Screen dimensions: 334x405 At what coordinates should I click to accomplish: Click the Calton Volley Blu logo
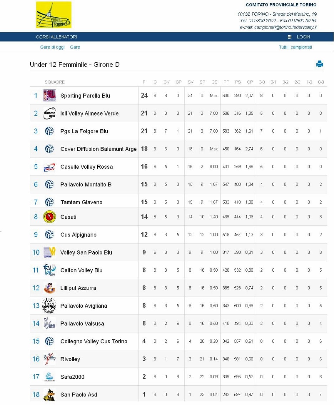coord(49,270)
